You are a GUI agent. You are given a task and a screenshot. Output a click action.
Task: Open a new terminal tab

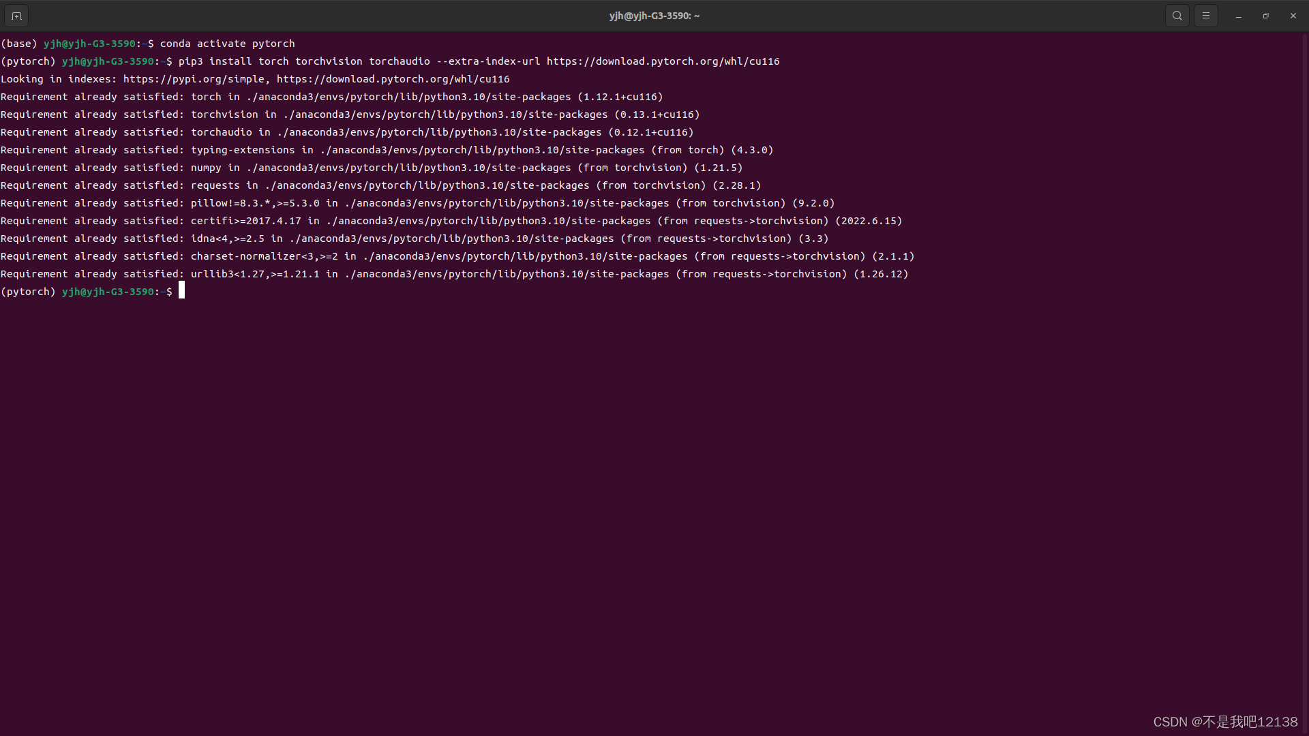16,16
